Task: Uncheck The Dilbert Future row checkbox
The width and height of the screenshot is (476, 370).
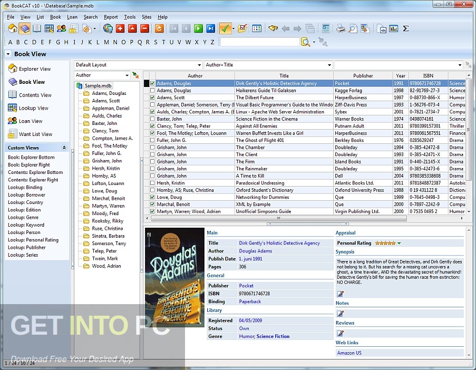Action: pyautogui.click(x=152, y=98)
